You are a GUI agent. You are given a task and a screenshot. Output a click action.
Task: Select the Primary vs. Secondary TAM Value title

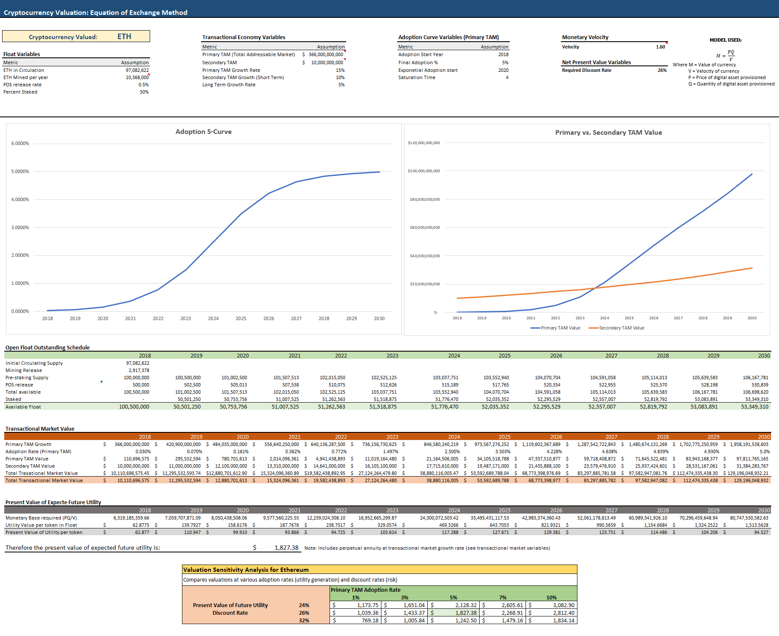click(608, 133)
